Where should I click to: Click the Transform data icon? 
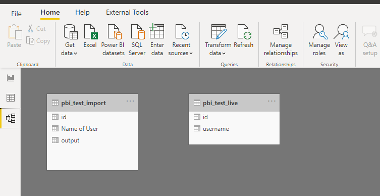219,31
